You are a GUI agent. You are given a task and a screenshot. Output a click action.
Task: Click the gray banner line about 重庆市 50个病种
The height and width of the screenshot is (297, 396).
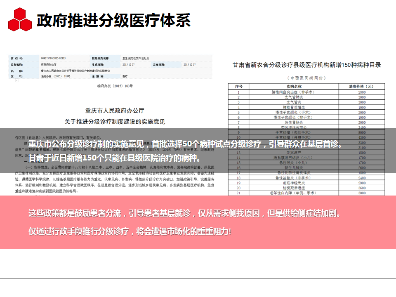click(185, 144)
